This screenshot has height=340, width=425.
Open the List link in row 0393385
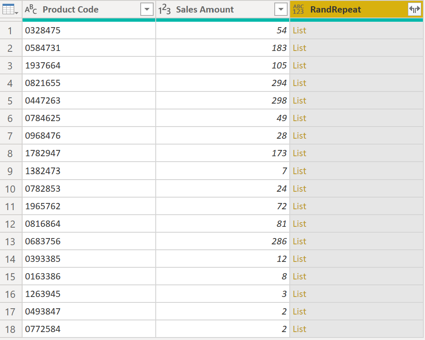pos(299,259)
